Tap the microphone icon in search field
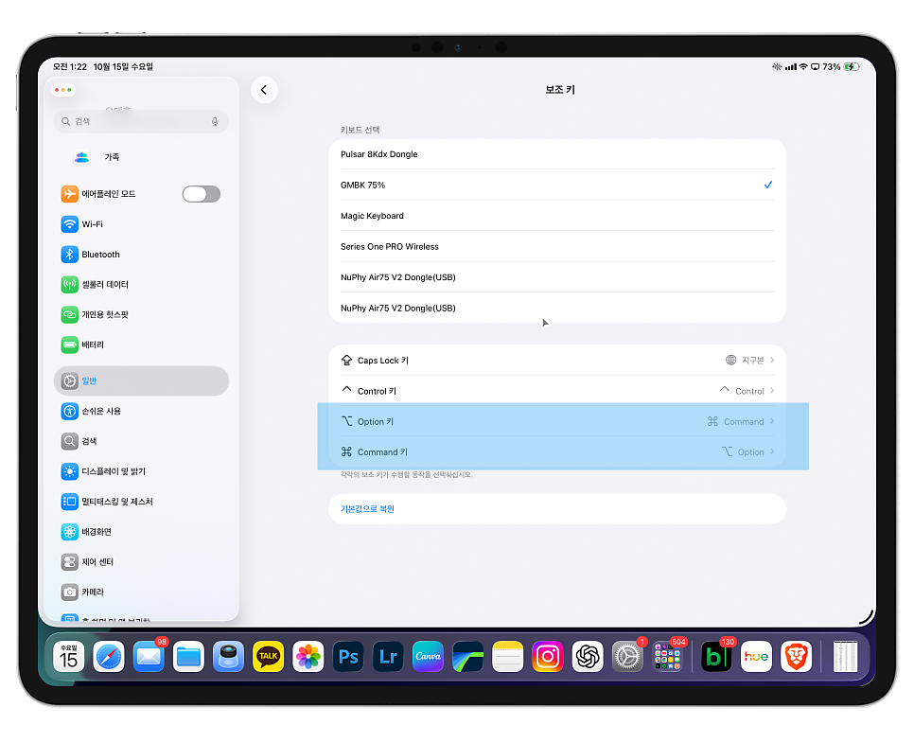The image size is (914, 743). (215, 121)
